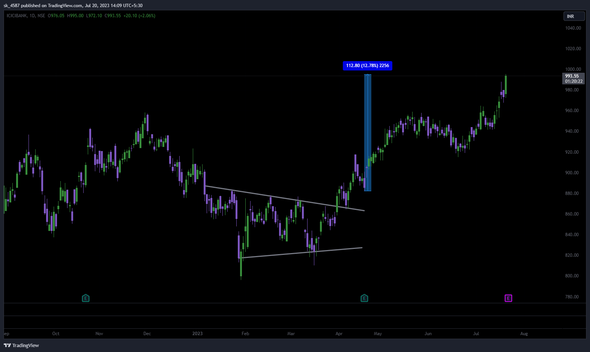Click the Feb label on time axis
Viewport: 590px width, 352px height.
[245, 334]
